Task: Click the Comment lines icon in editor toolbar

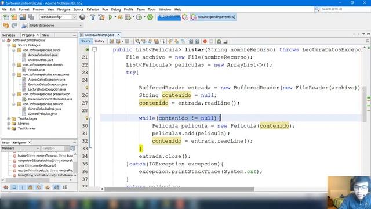Action: tap(219, 41)
